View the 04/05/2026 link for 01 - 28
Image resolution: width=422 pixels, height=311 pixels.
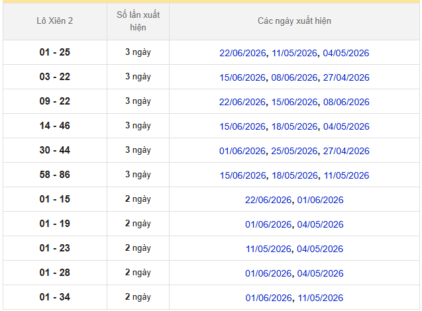(x=320, y=273)
